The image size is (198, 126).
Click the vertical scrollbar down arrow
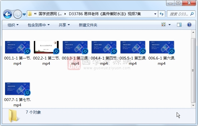[x=193, y=105]
